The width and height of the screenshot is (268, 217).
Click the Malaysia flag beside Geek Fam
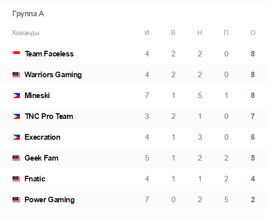(x=16, y=158)
